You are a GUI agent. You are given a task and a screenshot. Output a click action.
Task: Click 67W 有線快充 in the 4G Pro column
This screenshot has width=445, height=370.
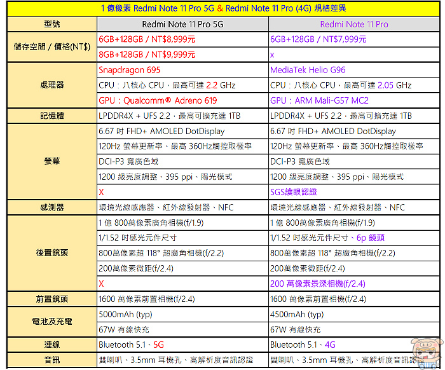[x=354, y=329]
